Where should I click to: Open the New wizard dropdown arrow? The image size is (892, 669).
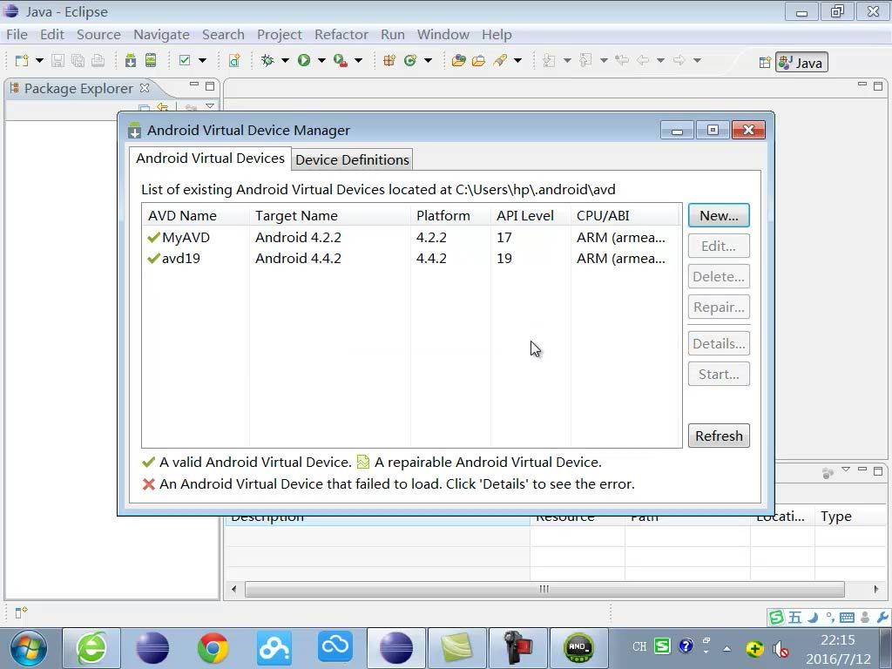tap(39, 60)
